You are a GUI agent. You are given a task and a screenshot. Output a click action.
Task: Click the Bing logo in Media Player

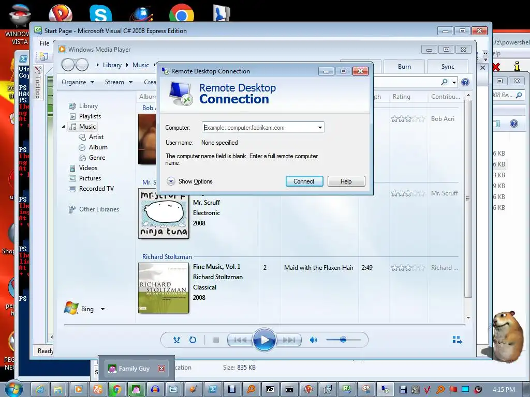[x=71, y=308]
